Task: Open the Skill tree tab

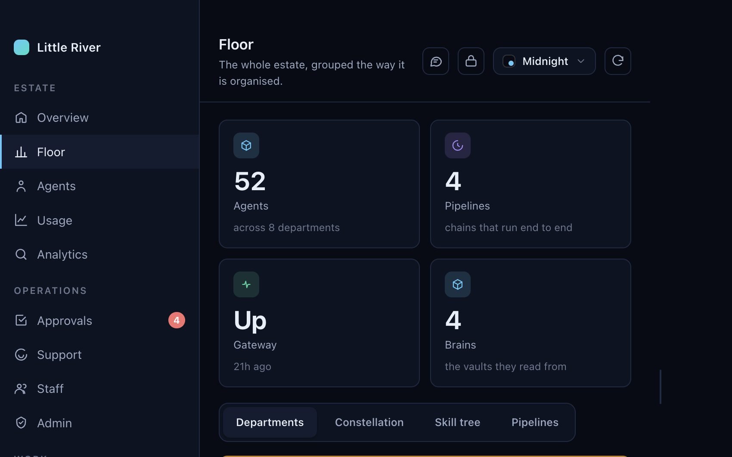Action: pyautogui.click(x=458, y=423)
